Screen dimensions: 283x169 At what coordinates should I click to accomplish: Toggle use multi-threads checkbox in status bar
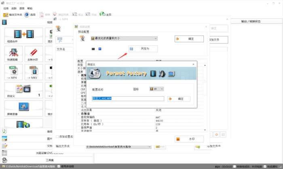click(59, 166)
